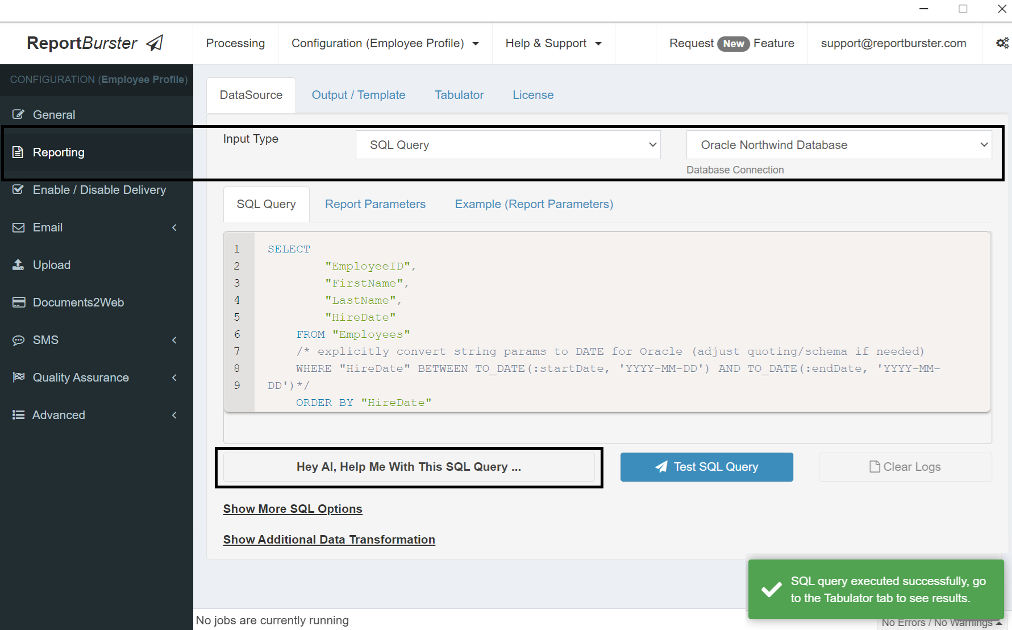The height and width of the screenshot is (630, 1012).
Task: Switch to the Tabulator tab
Action: click(459, 95)
